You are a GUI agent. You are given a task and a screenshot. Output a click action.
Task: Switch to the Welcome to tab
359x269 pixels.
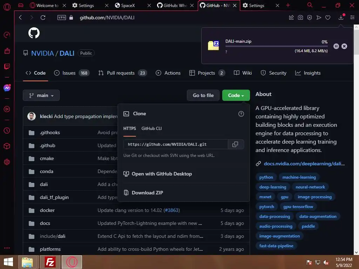45,6
